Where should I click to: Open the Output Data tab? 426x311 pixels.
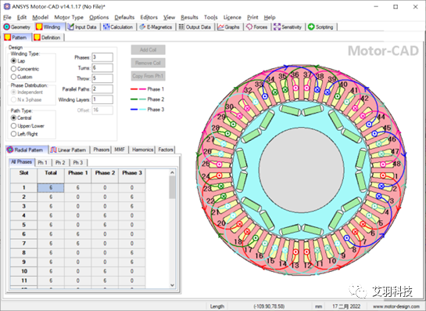195,27
